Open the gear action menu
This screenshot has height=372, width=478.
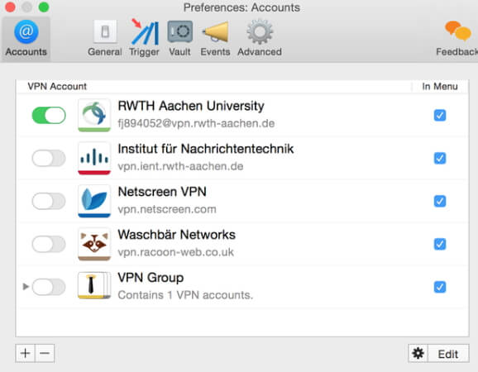[x=418, y=354]
